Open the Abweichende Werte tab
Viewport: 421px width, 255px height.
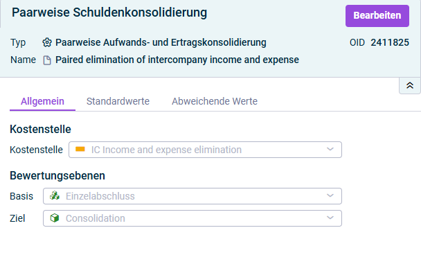[215, 101]
